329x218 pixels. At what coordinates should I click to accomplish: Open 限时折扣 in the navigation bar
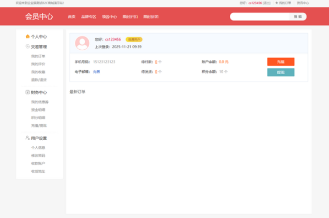click(130, 17)
